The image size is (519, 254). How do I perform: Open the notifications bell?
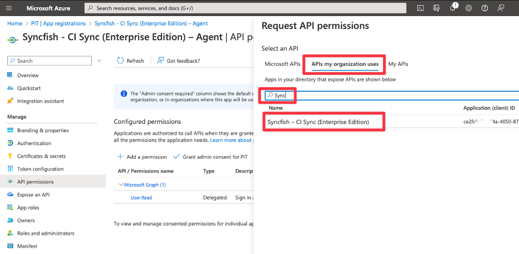coord(453,8)
